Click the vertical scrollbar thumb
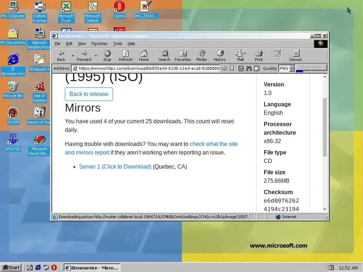This screenshot has width=363, height=272. (325, 127)
